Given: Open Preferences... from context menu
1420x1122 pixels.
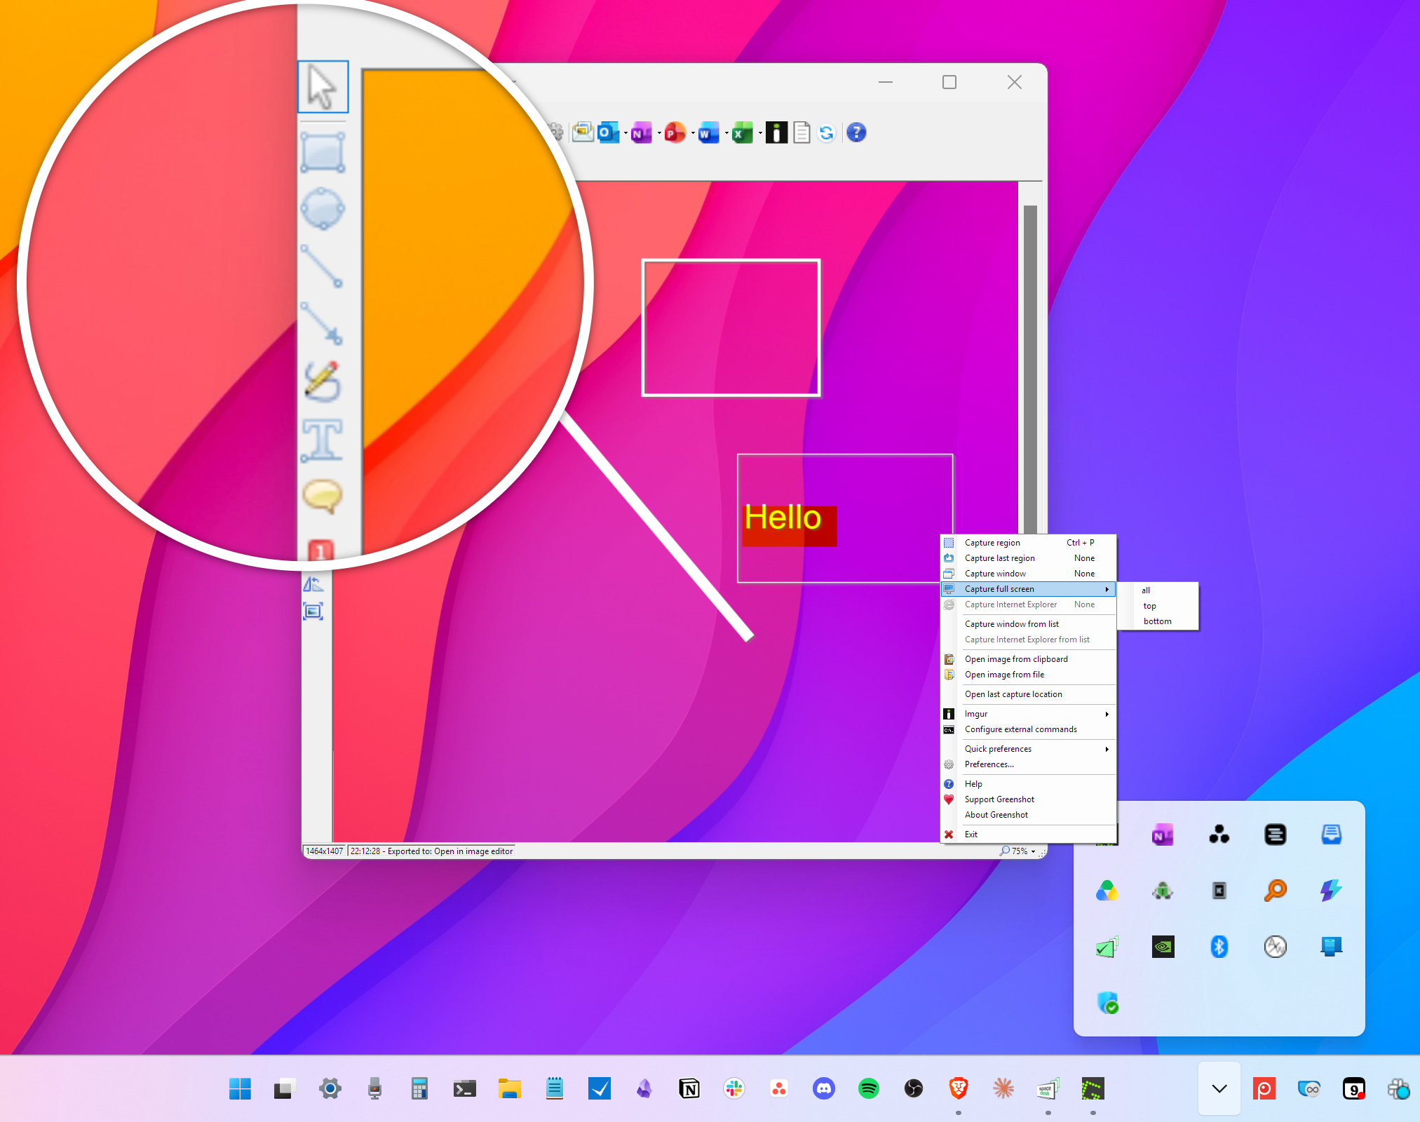Looking at the screenshot, I should tap(1028, 764).
